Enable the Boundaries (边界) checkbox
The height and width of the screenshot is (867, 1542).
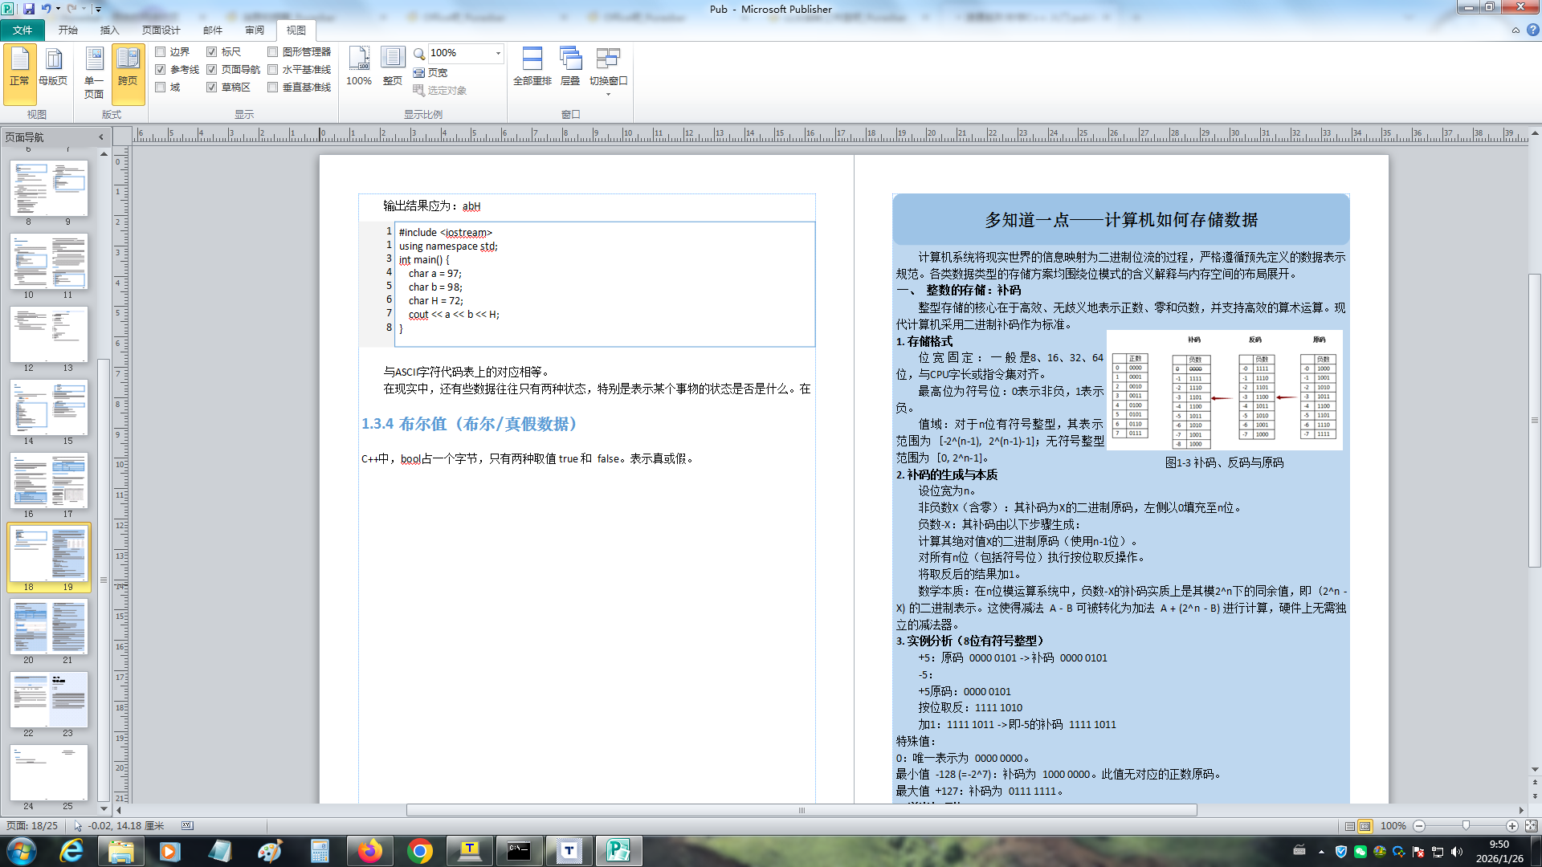(x=161, y=51)
